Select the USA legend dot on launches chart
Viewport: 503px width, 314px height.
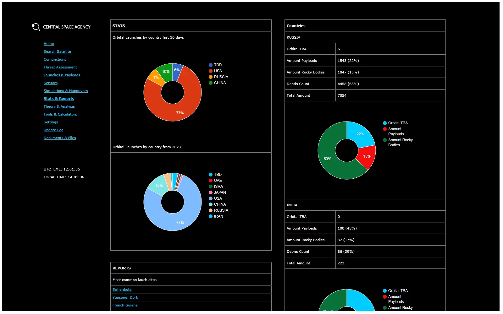coord(210,71)
